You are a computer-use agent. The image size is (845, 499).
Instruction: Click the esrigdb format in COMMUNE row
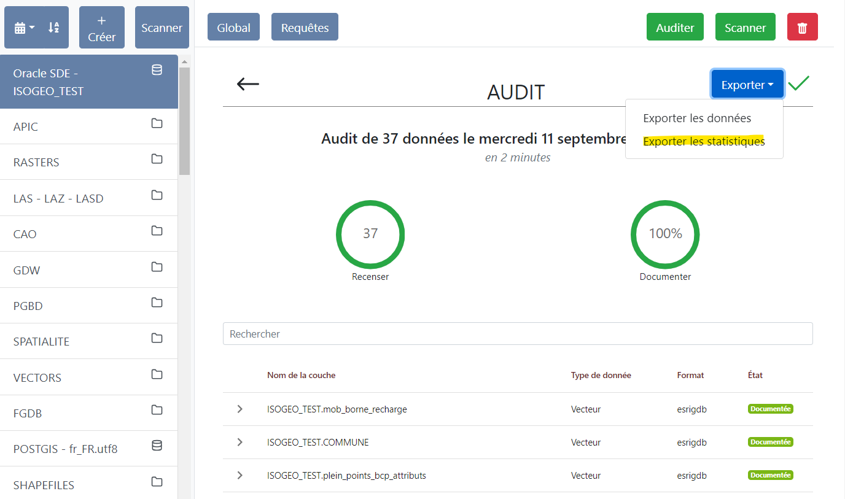(x=692, y=442)
